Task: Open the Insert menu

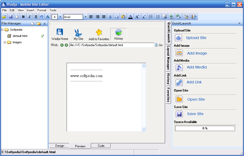Action: point(31,10)
